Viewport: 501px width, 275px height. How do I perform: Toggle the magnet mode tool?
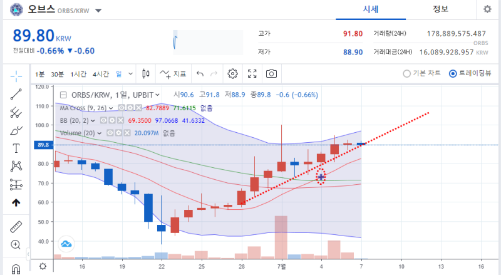(x=16, y=269)
